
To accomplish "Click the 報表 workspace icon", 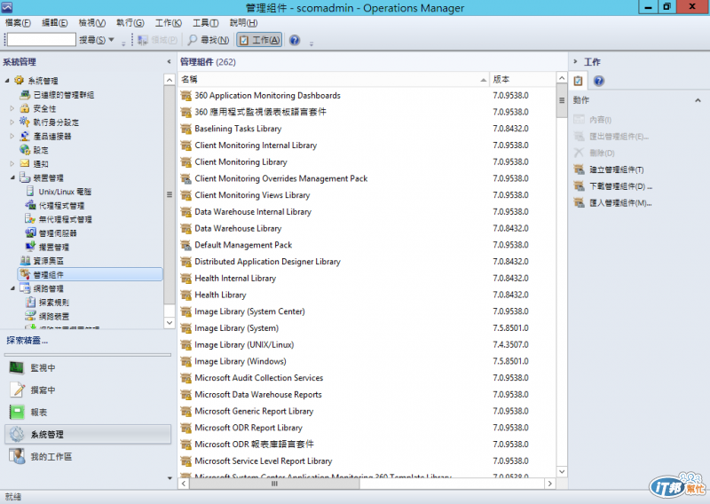I will (17, 412).
